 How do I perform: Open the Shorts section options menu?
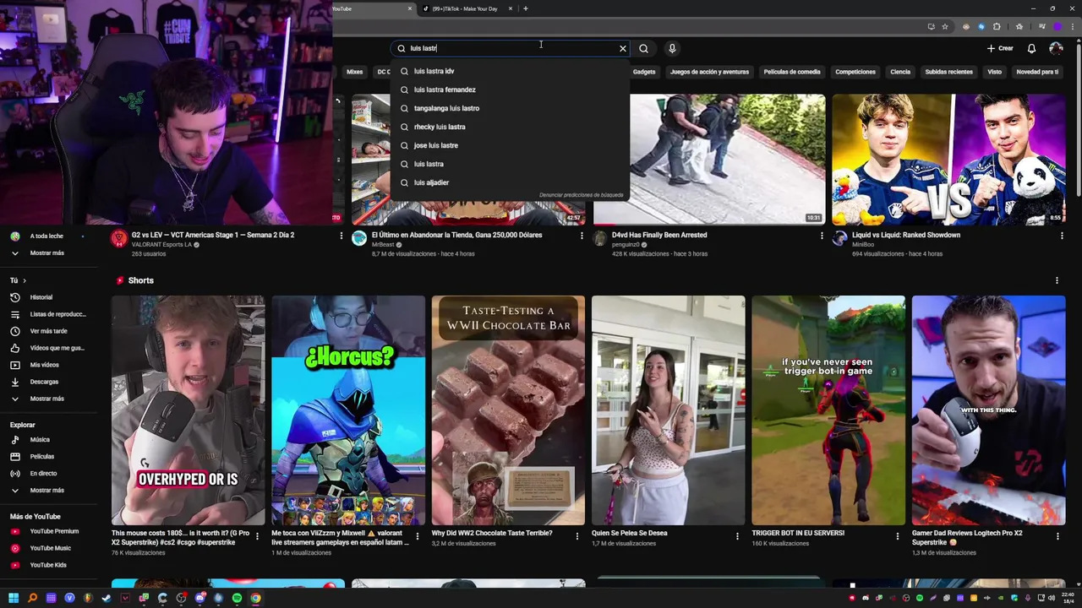pos(1057,280)
